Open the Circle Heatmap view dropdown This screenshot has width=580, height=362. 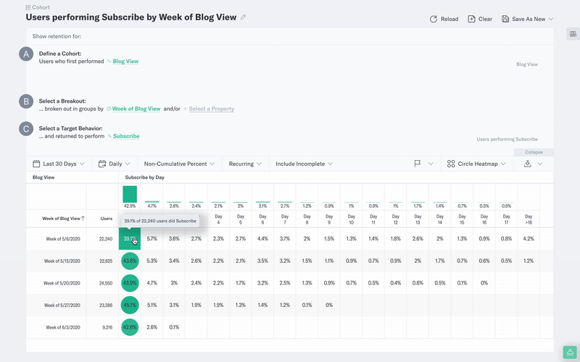(x=476, y=164)
